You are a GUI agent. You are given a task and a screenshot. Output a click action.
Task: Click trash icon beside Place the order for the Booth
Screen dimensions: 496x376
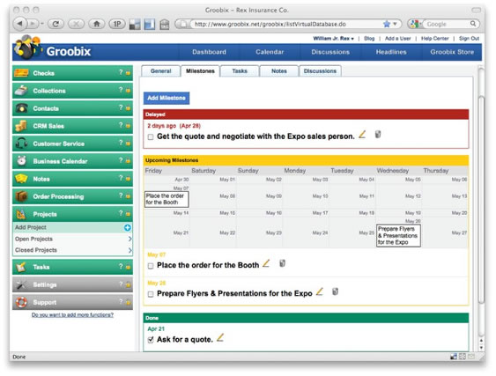tap(282, 263)
